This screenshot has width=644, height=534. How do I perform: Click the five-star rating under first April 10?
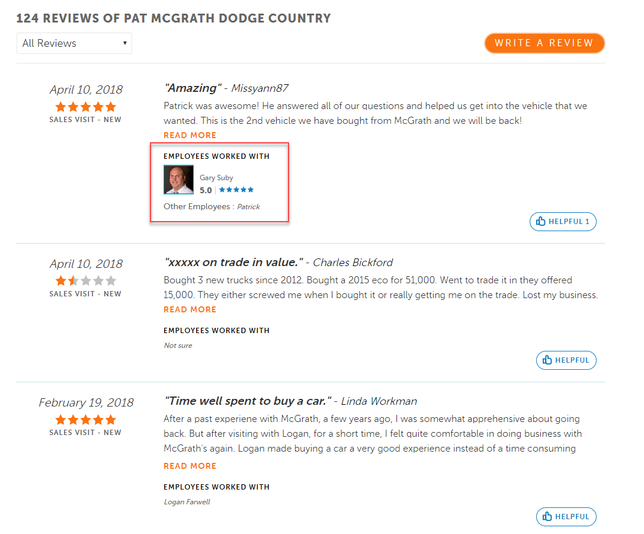click(x=85, y=107)
